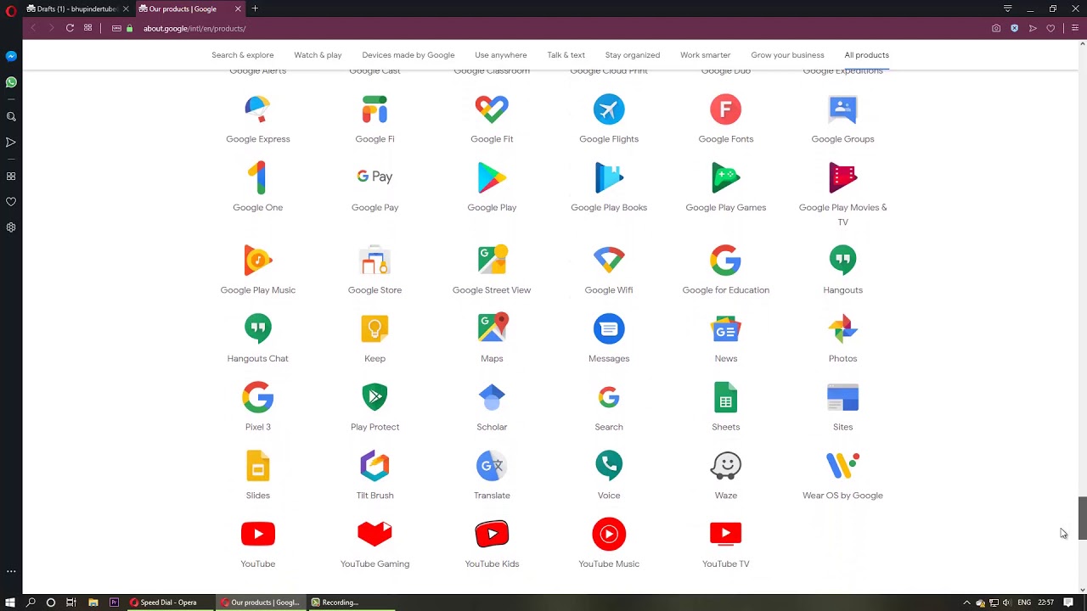The height and width of the screenshot is (611, 1087).
Task: Go to Watch & play section
Action: pyautogui.click(x=318, y=55)
